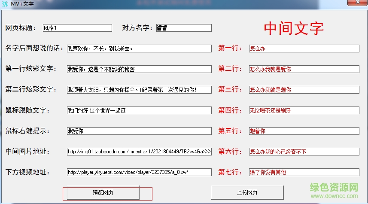The height and width of the screenshot is (204, 368).
Task: Click the red 中间文字 heading
Action: [294, 28]
